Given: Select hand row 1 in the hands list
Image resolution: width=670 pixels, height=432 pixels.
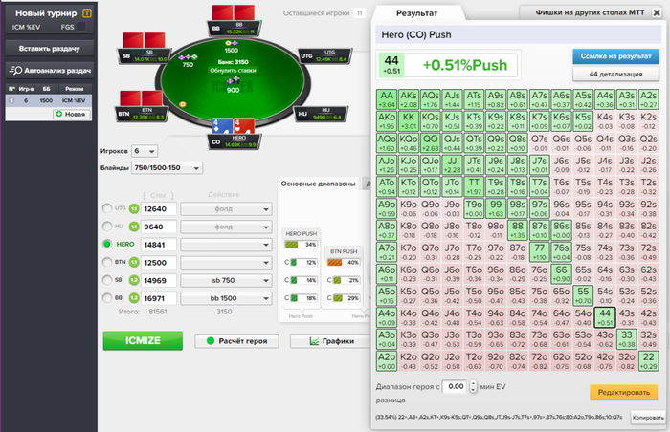Looking at the screenshot, I should [x=48, y=100].
